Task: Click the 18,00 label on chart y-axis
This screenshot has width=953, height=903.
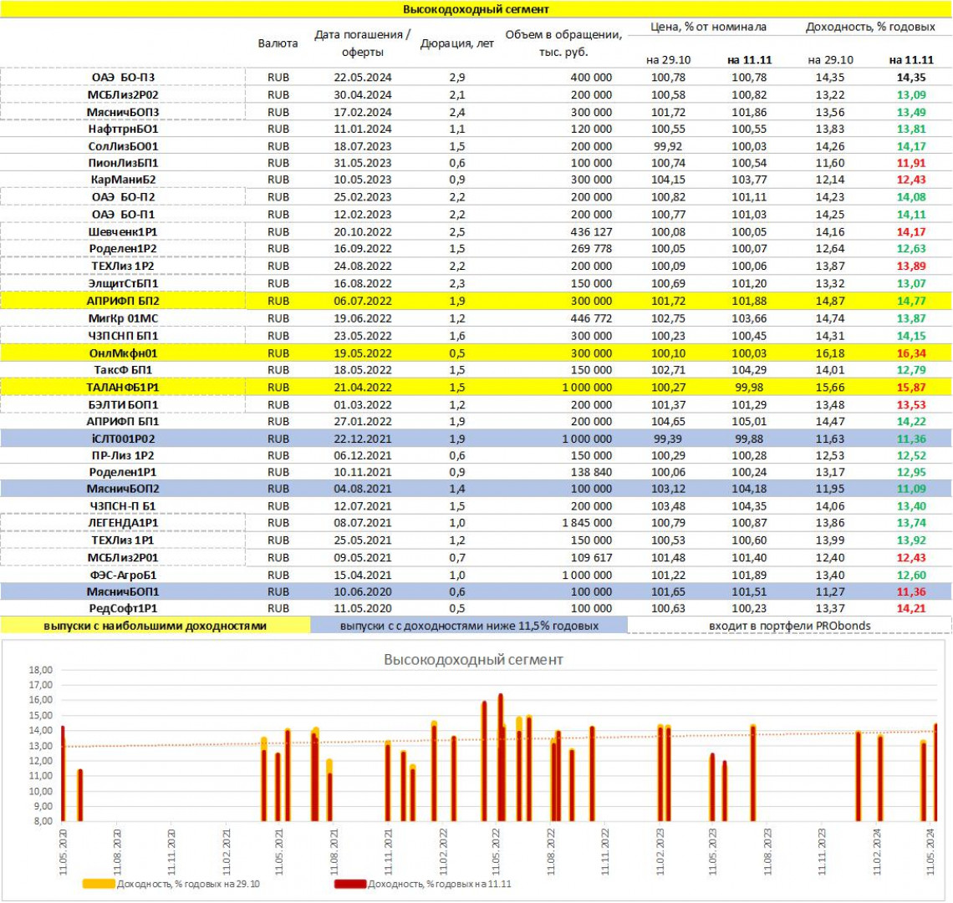Action: 41,670
